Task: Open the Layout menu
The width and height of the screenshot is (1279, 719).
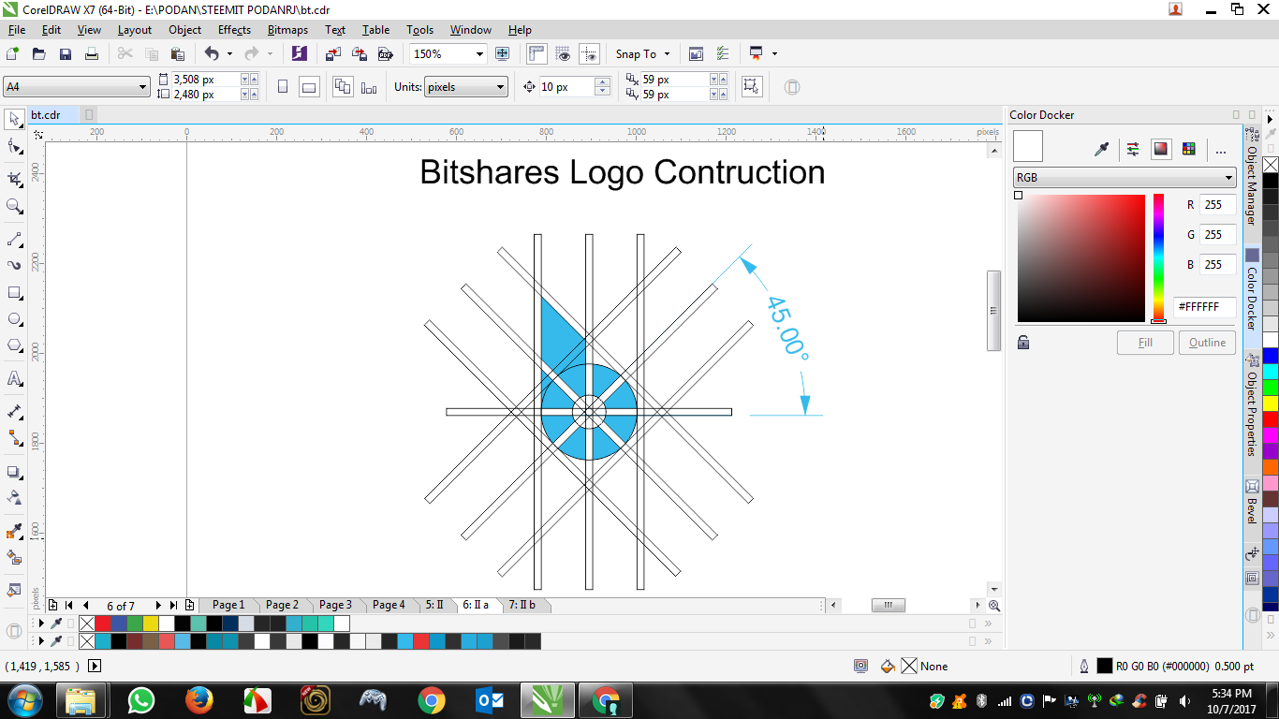Action: pos(134,30)
